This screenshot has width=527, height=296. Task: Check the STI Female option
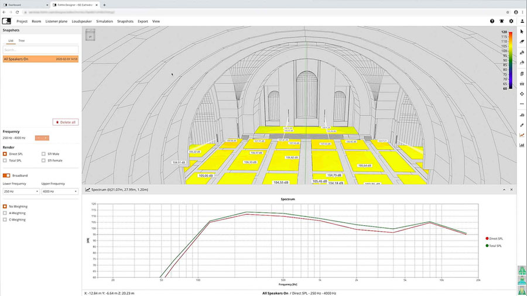point(43,161)
